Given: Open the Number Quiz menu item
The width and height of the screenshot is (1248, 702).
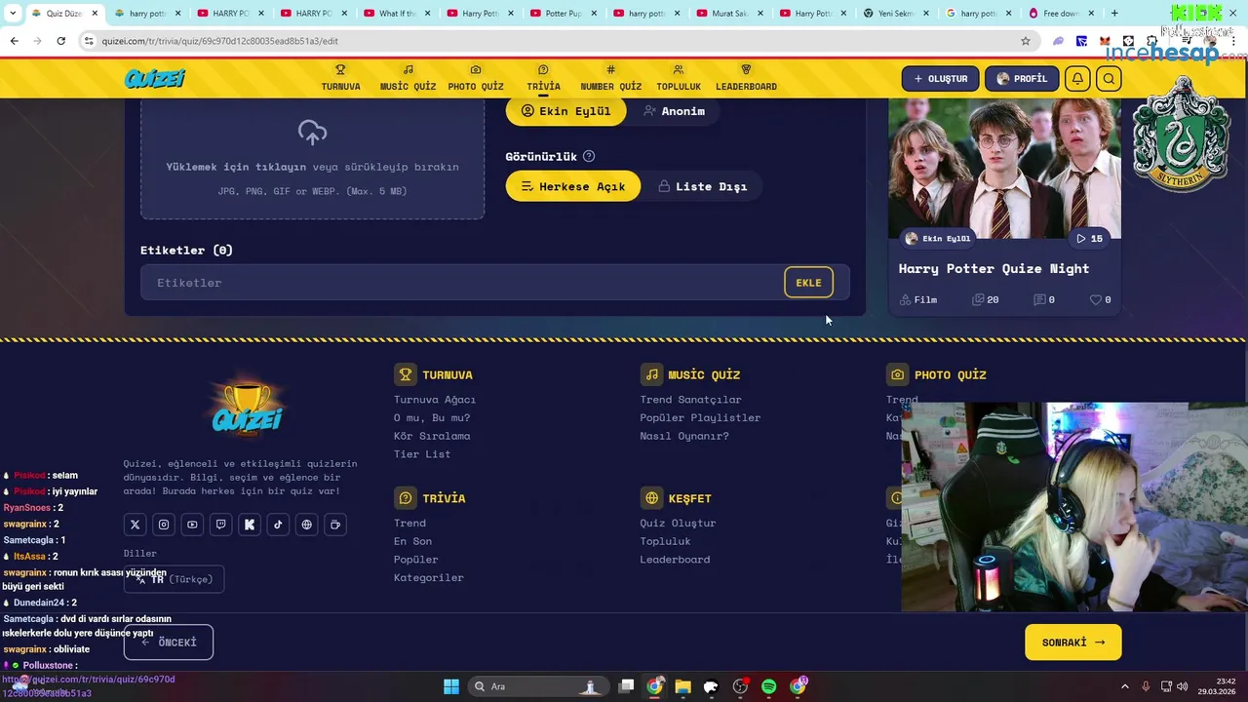Looking at the screenshot, I should click(x=610, y=78).
